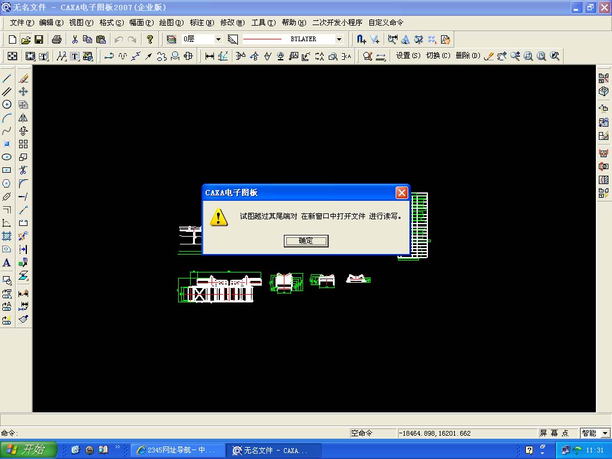Click the Copy icon
Screen dimensions: 612x459
click(x=87, y=39)
